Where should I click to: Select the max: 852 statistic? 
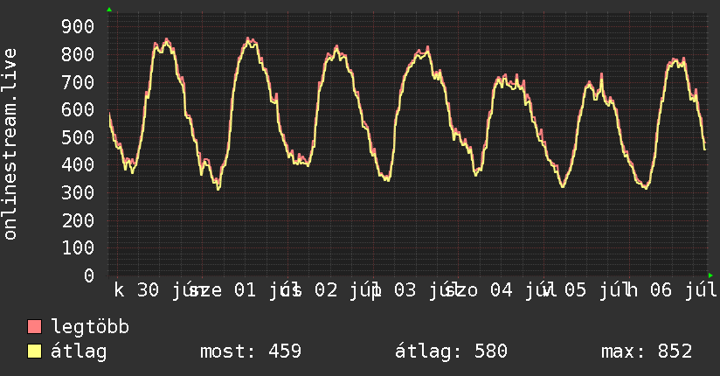coord(647,352)
